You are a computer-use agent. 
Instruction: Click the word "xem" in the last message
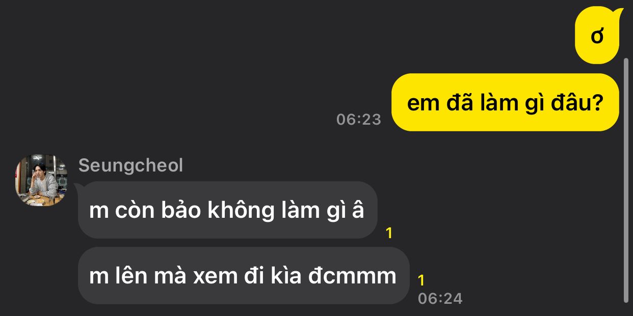pos(210,276)
